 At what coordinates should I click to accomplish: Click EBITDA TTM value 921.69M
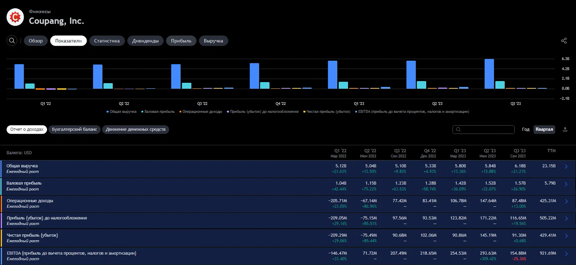click(548, 253)
